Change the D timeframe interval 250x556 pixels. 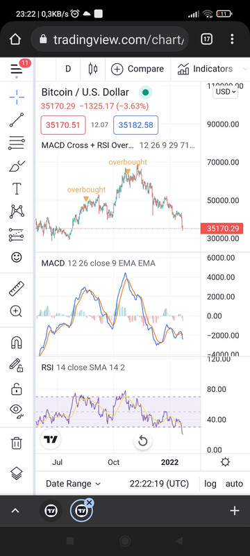click(x=68, y=69)
